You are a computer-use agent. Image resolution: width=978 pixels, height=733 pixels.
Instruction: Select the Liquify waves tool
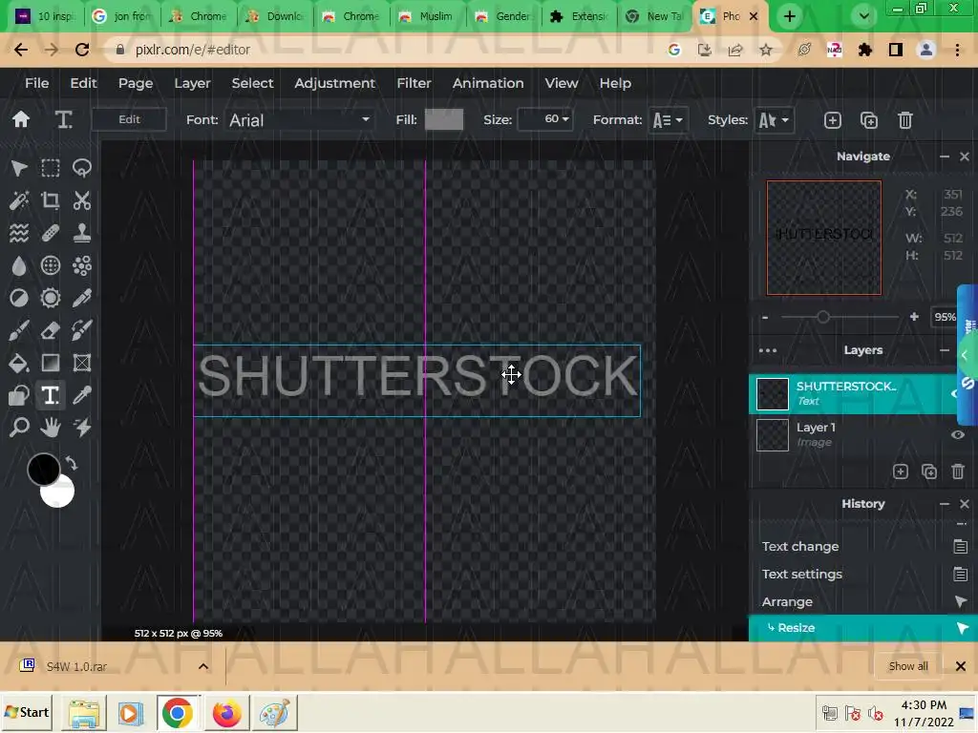19,233
